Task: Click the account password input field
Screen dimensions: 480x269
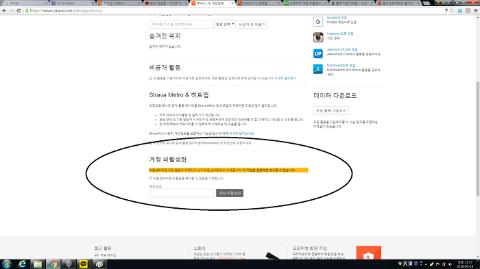Action: 181,193
